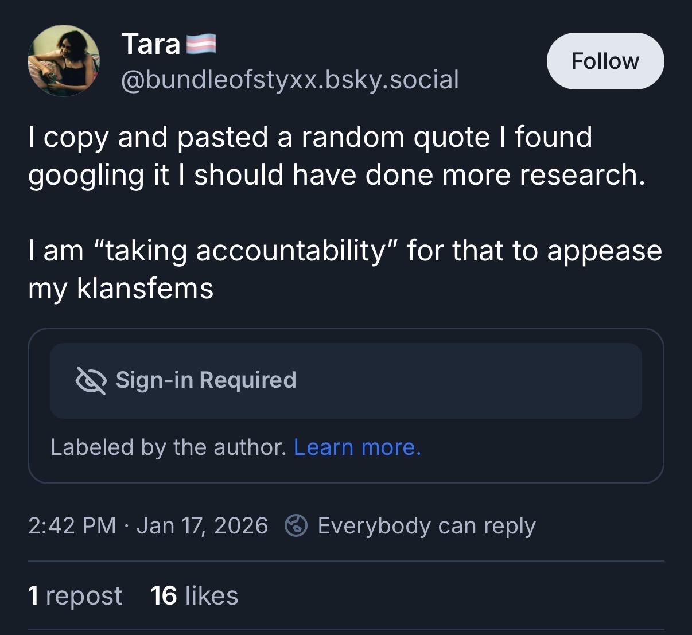Click the Labeled by the author text
The width and height of the screenshot is (692, 635).
168,447
